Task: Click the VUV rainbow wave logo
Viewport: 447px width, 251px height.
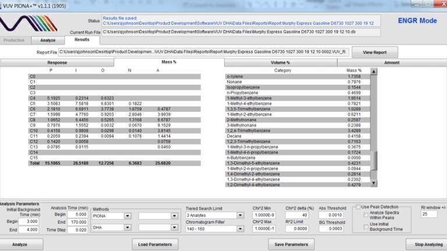Action: point(29,23)
